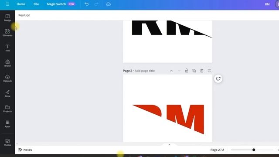Open the Photos panel
This screenshot has height=157, width=279.
(x=7, y=143)
